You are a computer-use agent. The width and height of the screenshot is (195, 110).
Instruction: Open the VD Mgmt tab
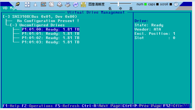point(9,8)
